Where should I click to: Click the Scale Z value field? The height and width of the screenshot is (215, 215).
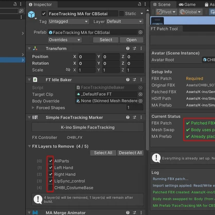point(135,70)
